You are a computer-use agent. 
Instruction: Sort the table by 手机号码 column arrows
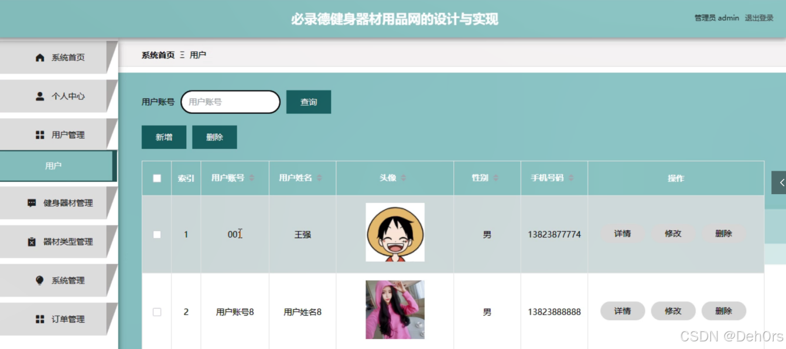pyautogui.click(x=571, y=178)
